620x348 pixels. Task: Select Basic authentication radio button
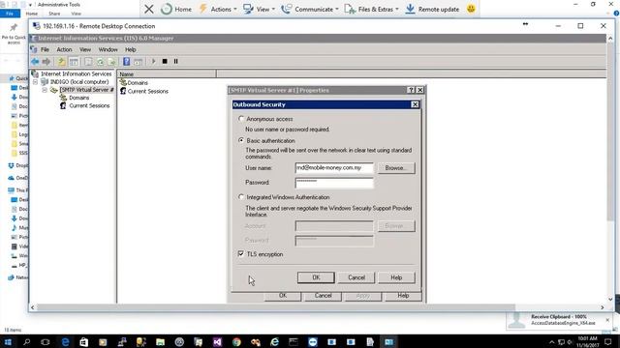click(241, 140)
